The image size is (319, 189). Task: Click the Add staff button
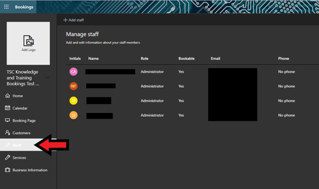click(74, 20)
